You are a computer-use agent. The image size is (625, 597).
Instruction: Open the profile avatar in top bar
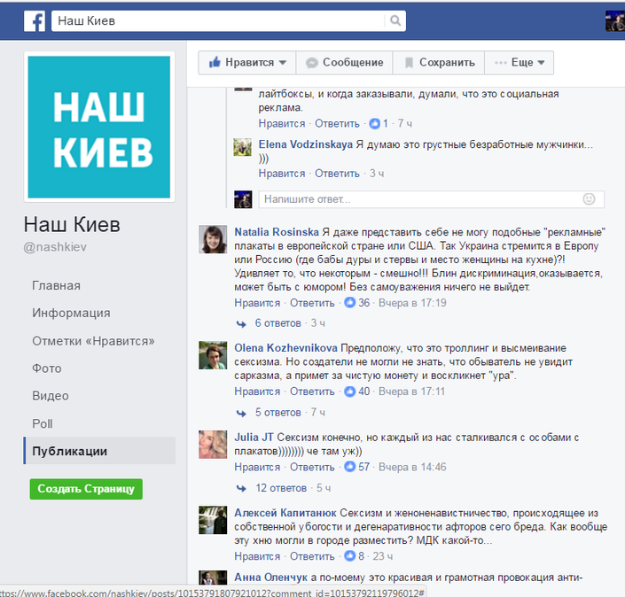614,20
